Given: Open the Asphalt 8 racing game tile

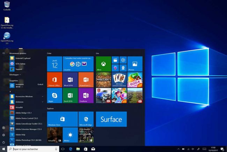Looking at the screenshot, I should coord(103,96).
